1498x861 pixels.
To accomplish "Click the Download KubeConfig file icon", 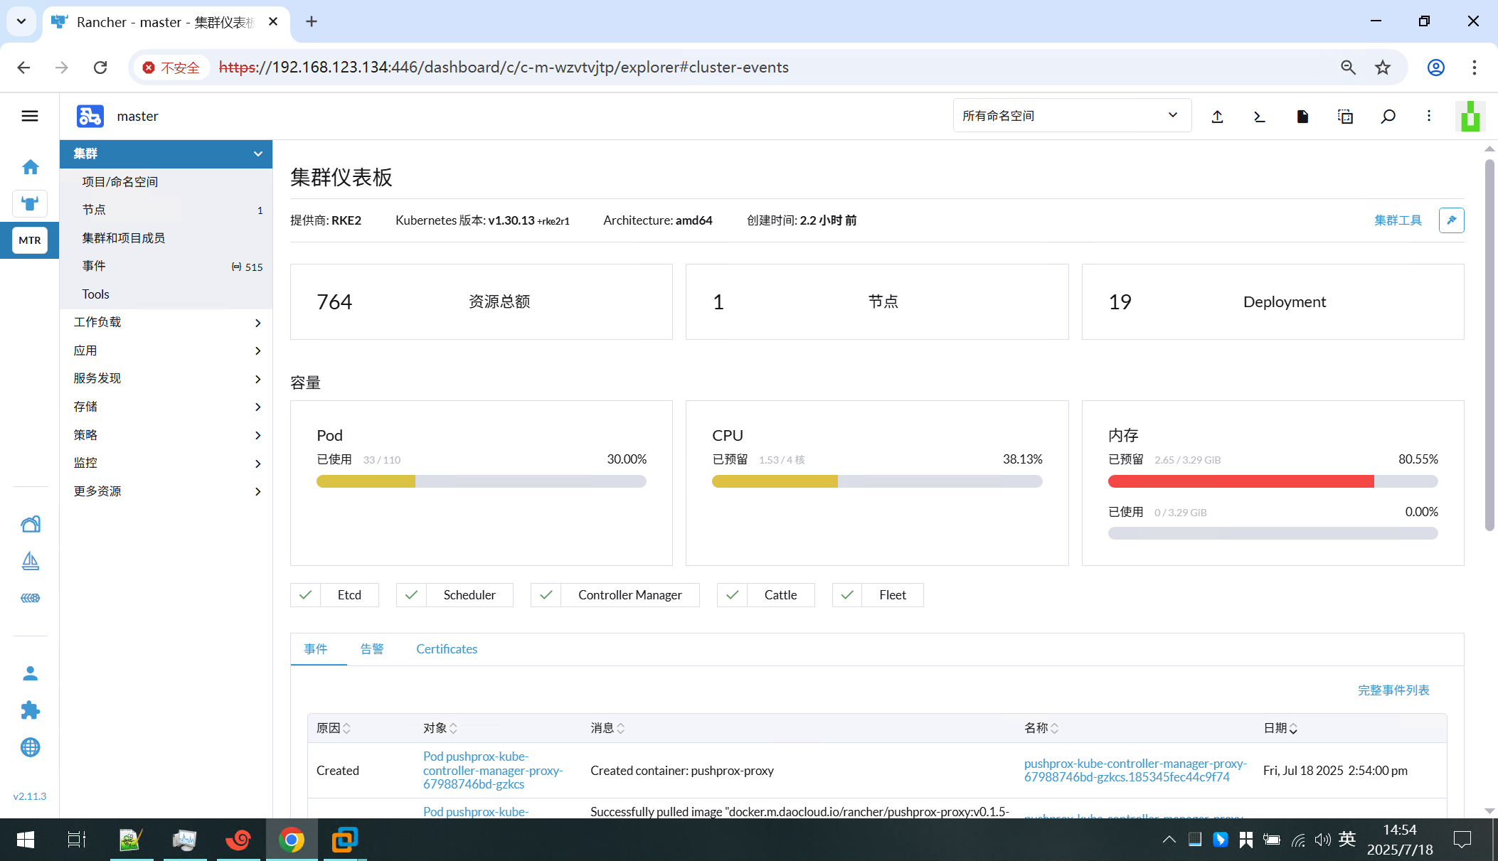I will pos(1302,117).
